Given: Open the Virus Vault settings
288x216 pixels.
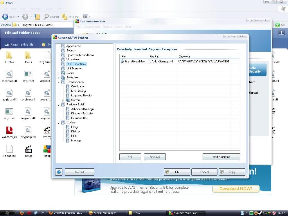Looking at the screenshot, I should click(x=73, y=59).
